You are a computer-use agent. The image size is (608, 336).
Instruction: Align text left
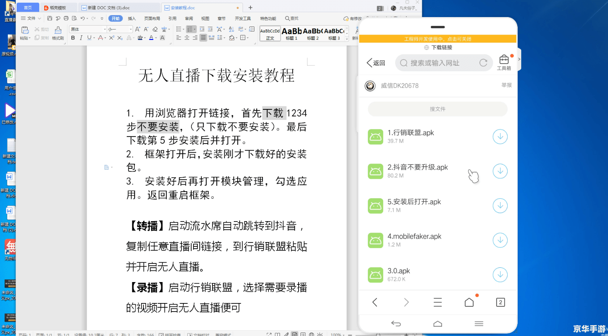[x=179, y=38]
